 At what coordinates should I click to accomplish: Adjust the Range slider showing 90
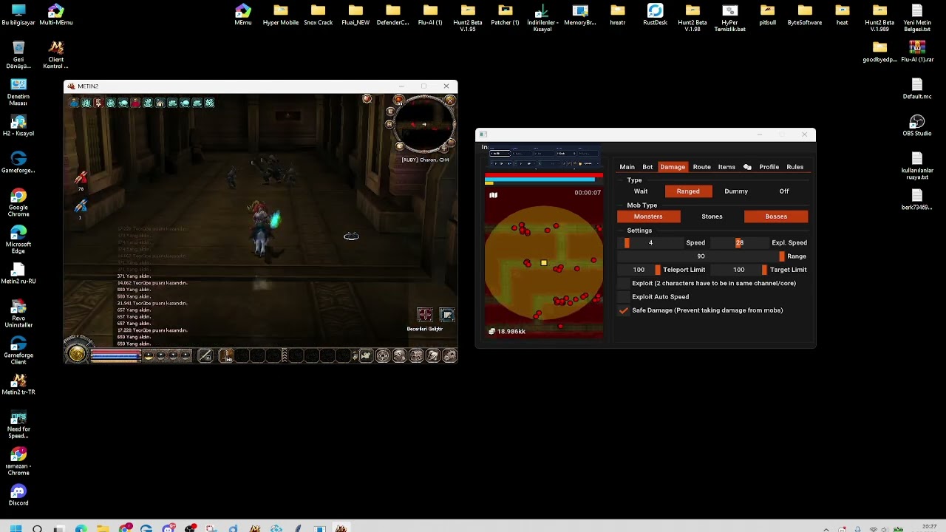701,256
